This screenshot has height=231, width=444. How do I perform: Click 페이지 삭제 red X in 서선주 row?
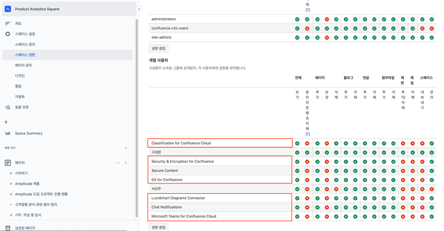336,189
